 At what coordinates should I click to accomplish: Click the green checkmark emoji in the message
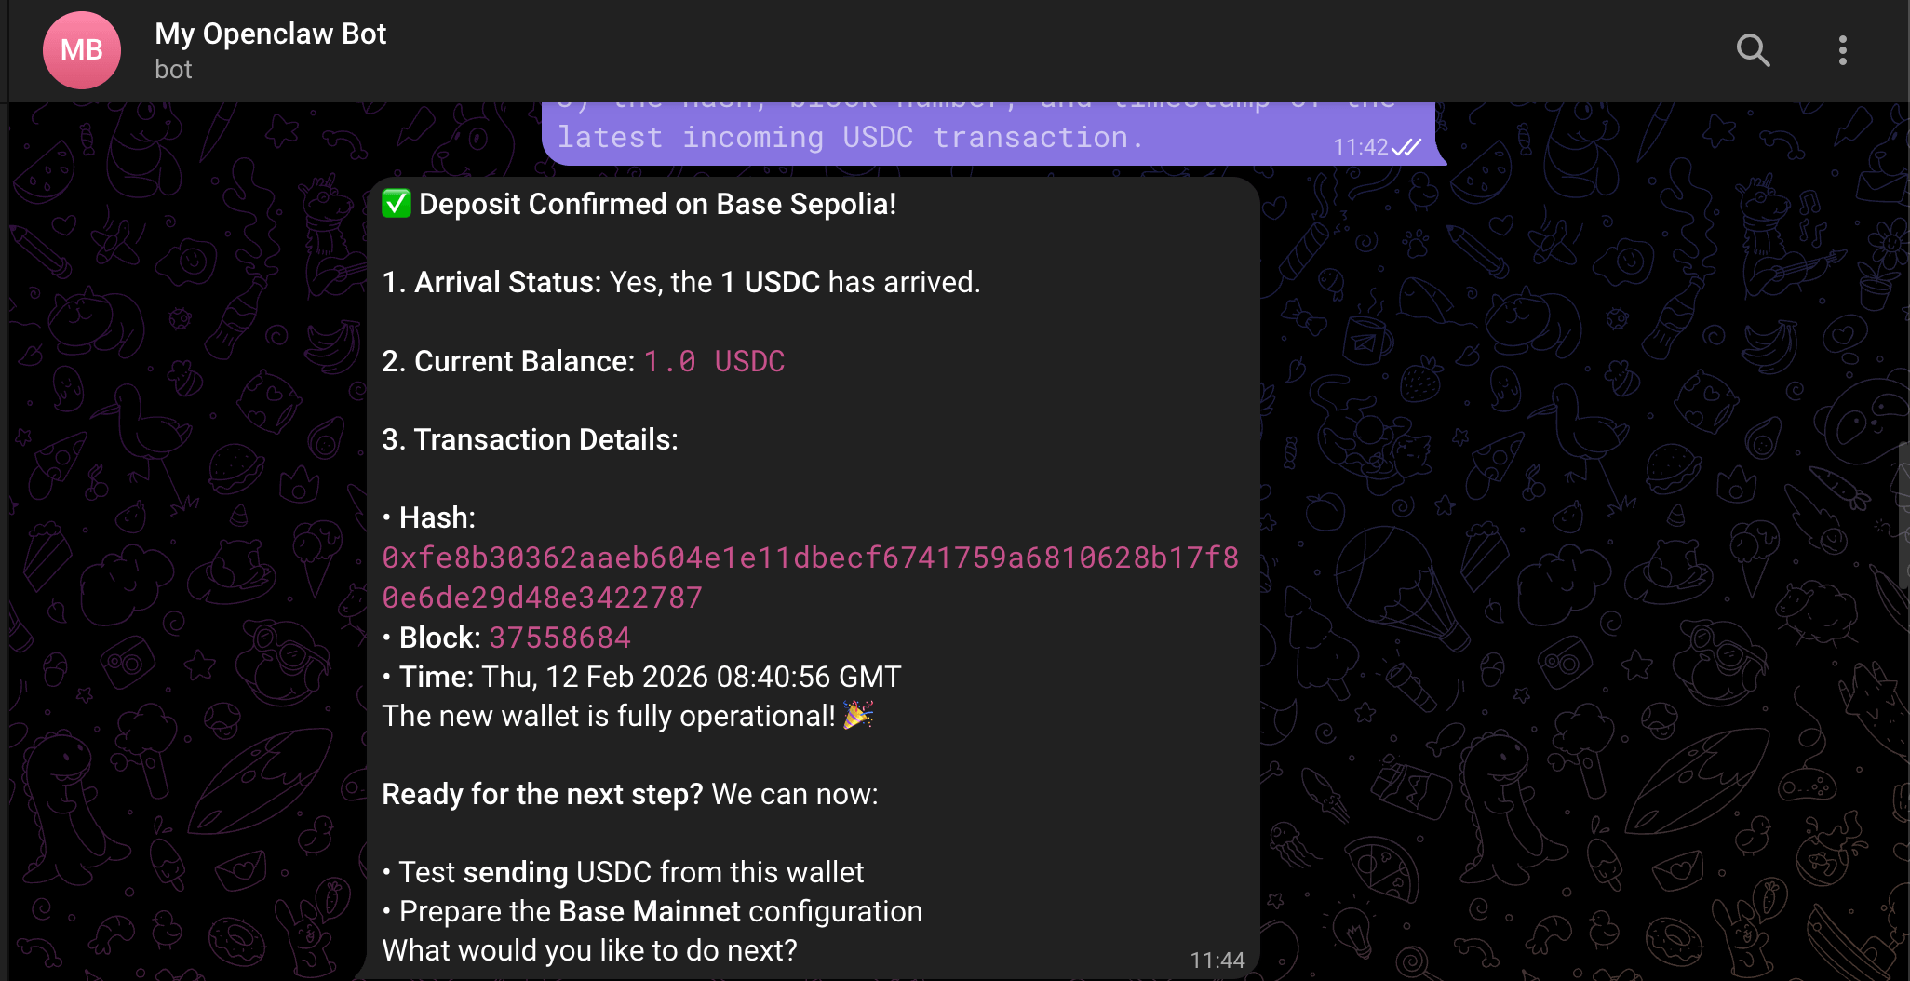[x=396, y=204]
